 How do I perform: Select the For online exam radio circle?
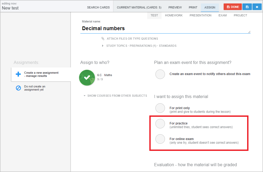(x=160, y=139)
